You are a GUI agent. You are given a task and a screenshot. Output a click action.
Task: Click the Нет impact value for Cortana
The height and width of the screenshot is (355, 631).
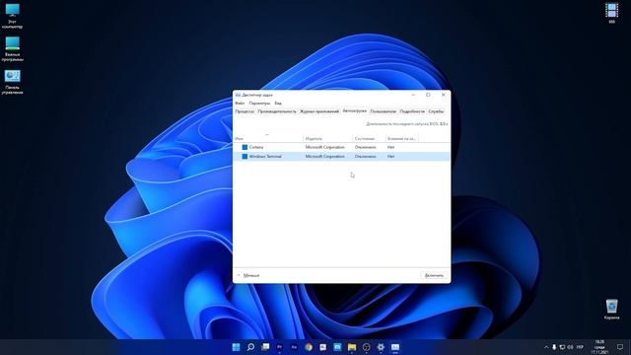(390, 147)
